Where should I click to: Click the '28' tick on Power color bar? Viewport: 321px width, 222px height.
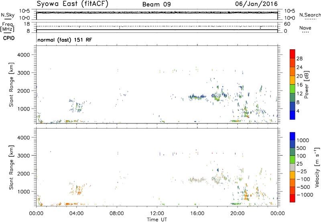pyautogui.click(x=299, y=59)
